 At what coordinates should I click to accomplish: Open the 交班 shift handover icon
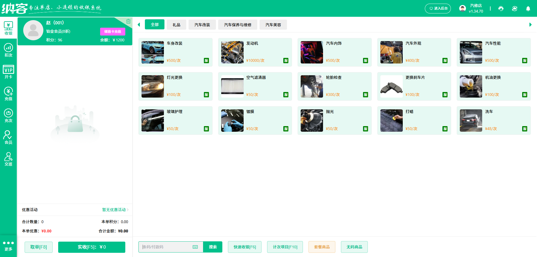coord(8,159)
